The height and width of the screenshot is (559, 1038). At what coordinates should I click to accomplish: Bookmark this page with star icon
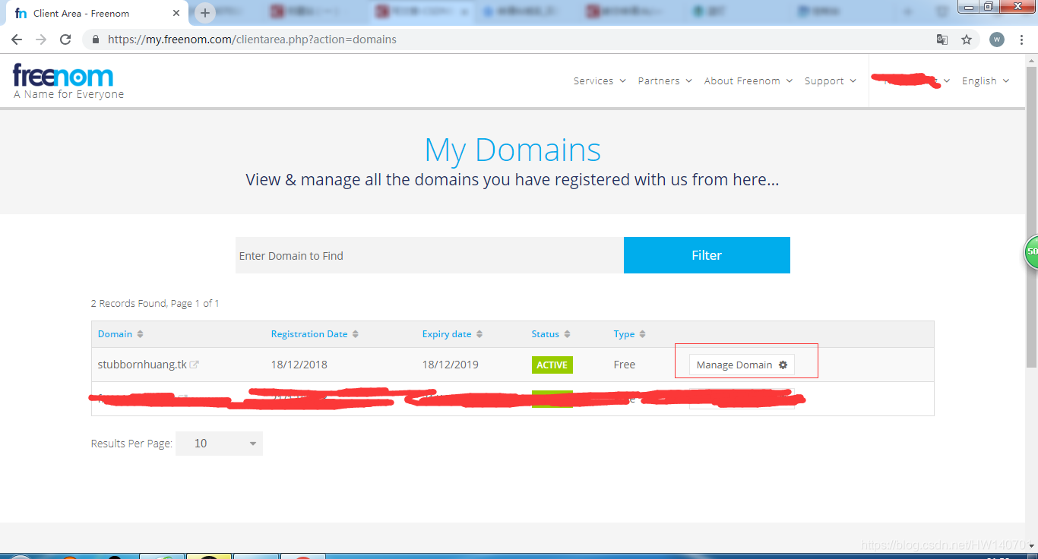967,39
